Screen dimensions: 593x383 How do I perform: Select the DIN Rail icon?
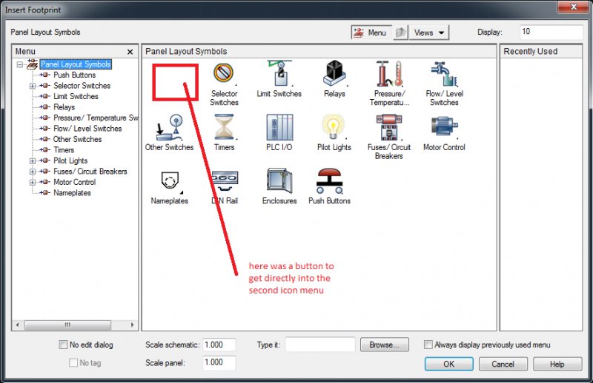tap(226, 181)
